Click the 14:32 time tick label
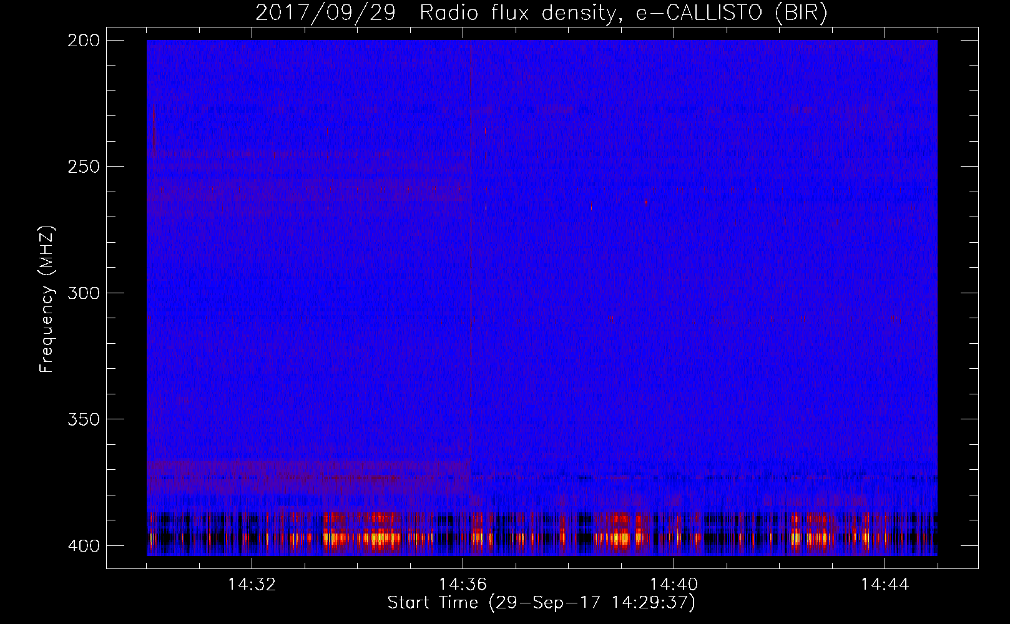1010x624 pixels. (252, 585)
